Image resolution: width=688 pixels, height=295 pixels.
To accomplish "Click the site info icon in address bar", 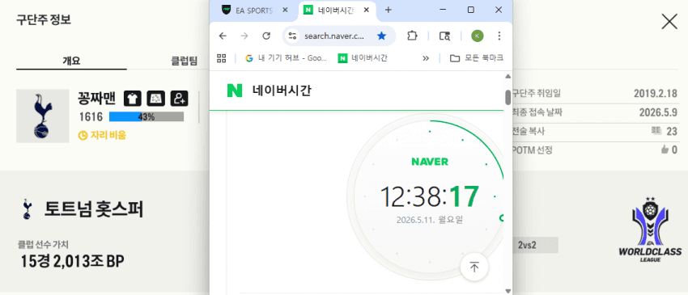I will pyautogui.click(x=292, y=36).
